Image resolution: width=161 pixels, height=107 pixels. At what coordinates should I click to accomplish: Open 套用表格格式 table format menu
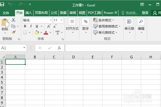click(107, 26)
